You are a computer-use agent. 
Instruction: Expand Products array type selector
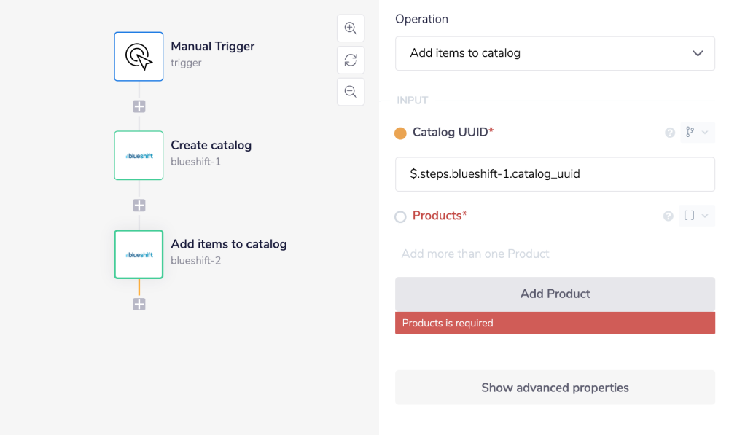696,216
